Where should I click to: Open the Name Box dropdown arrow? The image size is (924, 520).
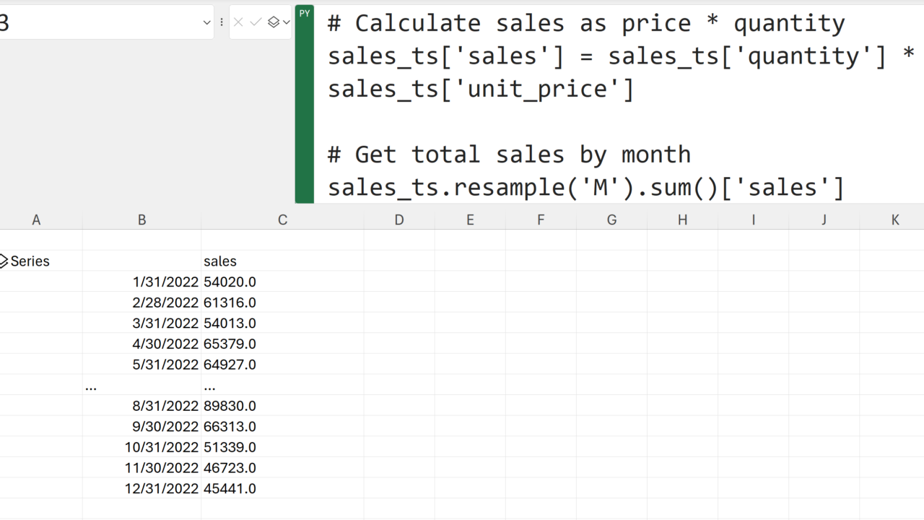206,23
